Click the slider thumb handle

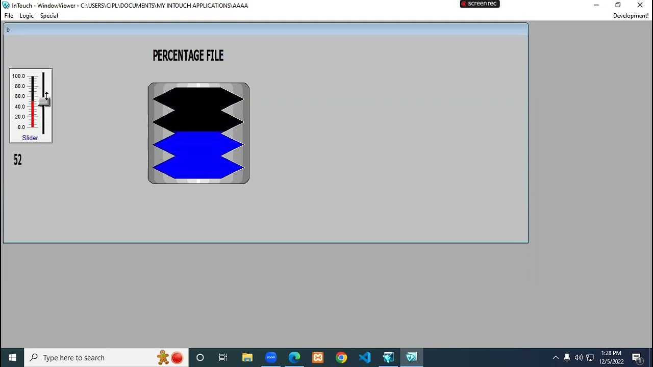click(44, 102)
